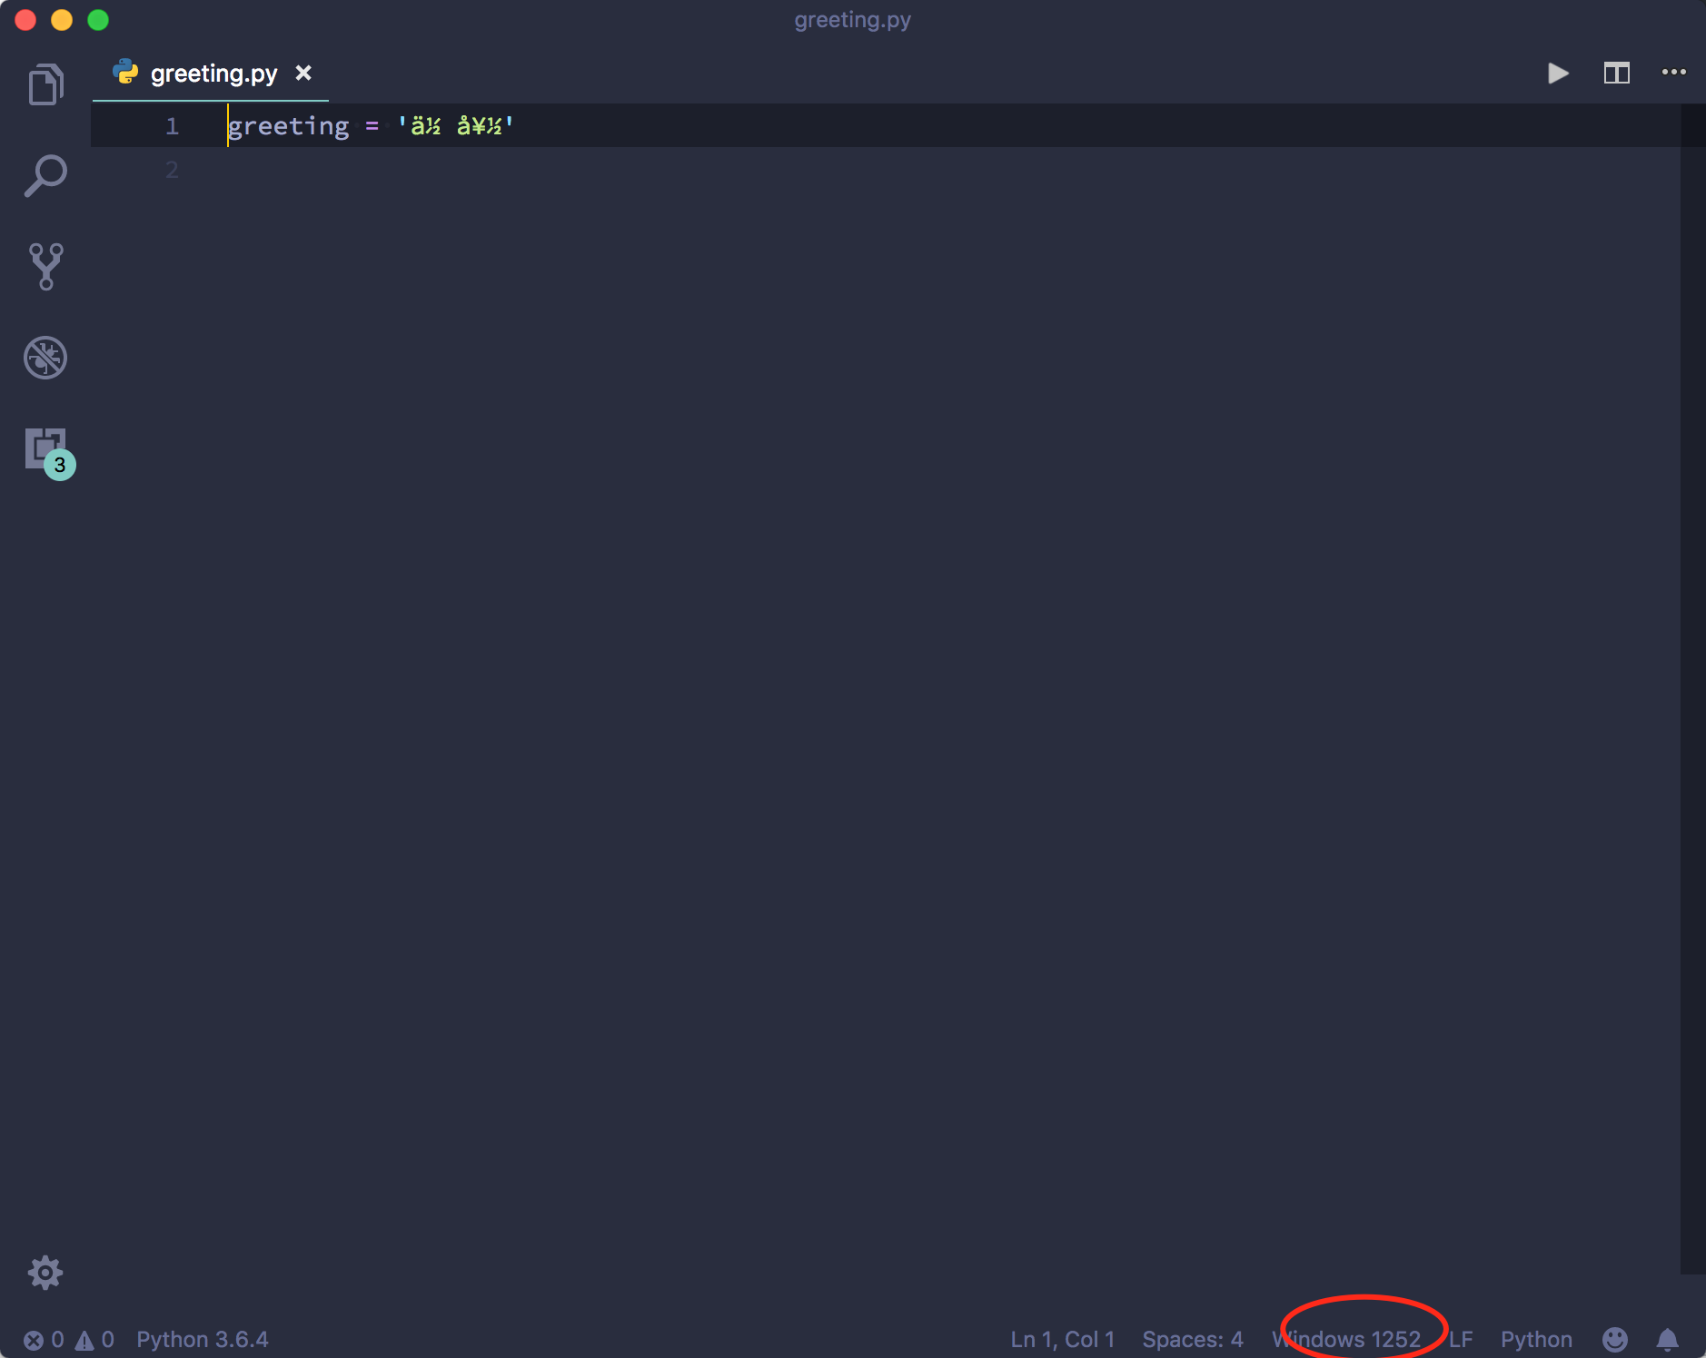Send feedback via the smiley icon
1706x1358 pixels.
pos(1614,1338)
